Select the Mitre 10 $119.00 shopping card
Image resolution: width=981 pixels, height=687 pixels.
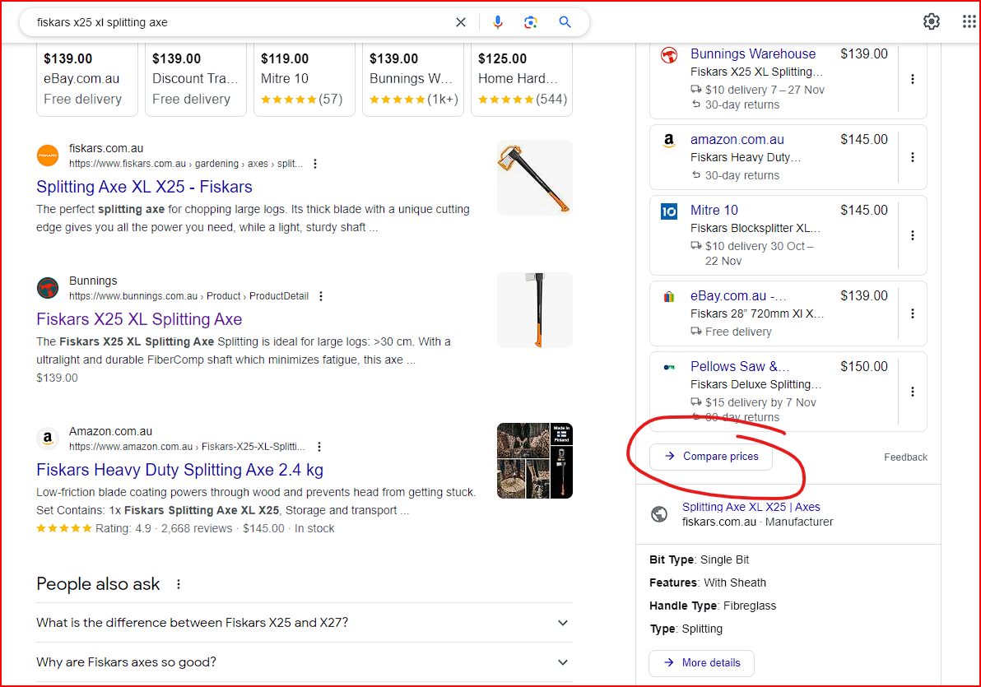304,80
